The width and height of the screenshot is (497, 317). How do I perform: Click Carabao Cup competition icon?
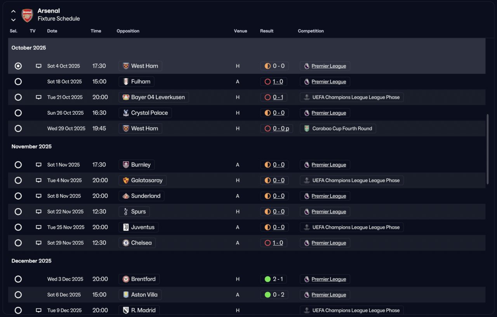pyautogui.click(x=307, y=129)
